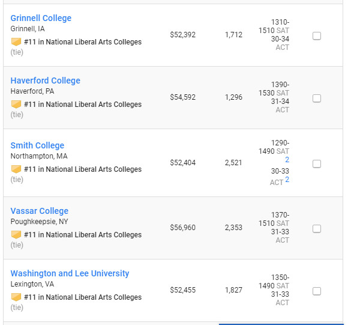Open footnote 2 next to Smith SAT range
Screen dimensions: 348x325
[287, 160]
